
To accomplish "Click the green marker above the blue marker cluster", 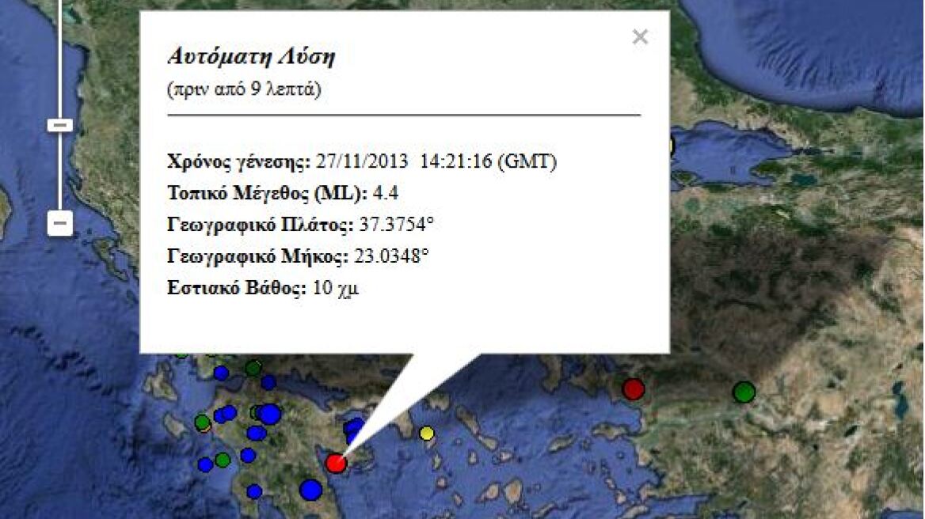I will (252, 367).
